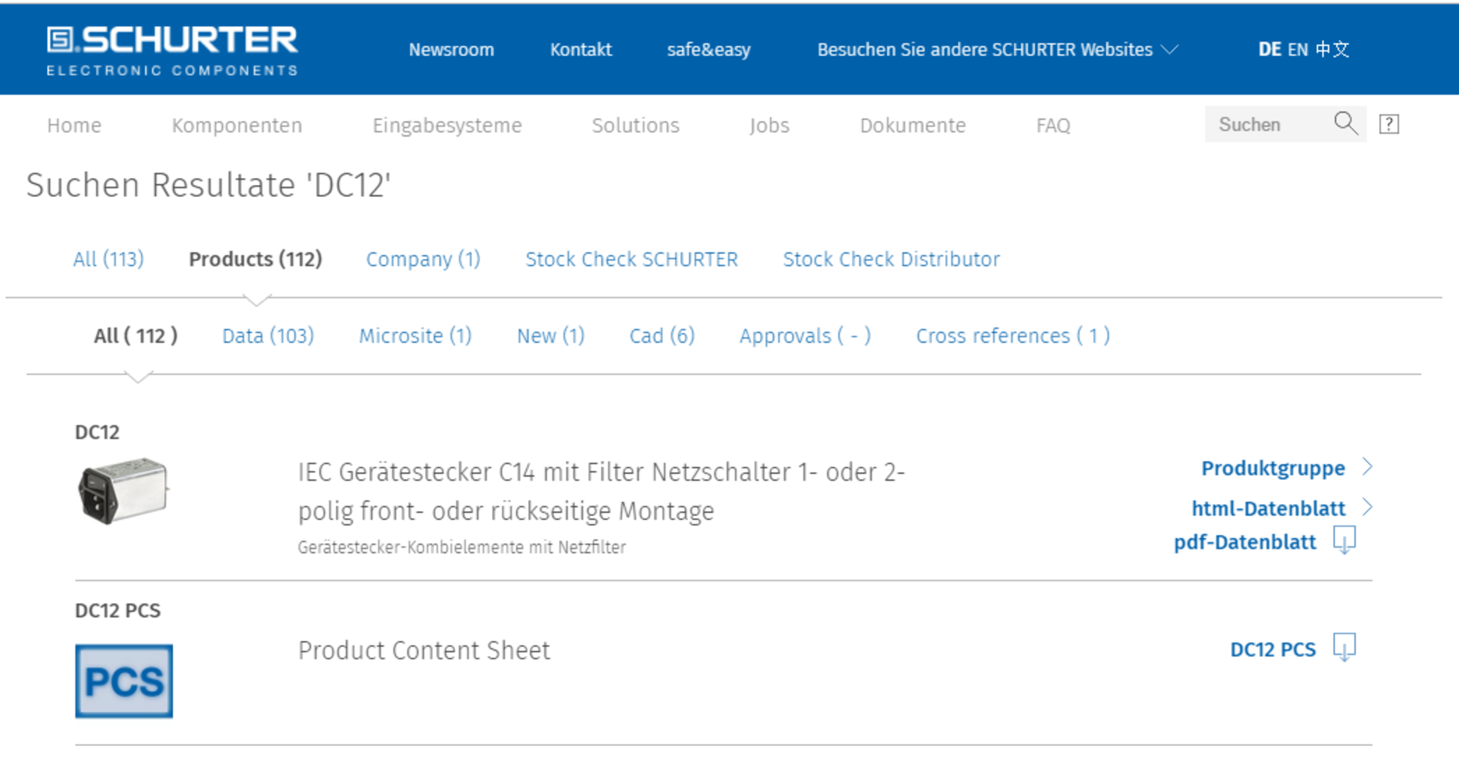Click the "Suchen Resultate 'DC12'" heading
Image resolution: width=1459 pixels, height=761 pixels.
pyautogui.click(x=208, y=185)
